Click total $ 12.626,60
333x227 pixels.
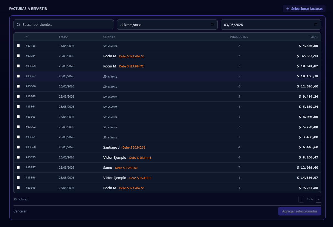tap(307, 86)
